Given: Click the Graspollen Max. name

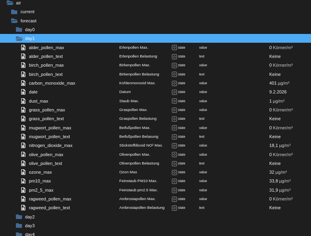Looking at the screenshot, I should tap(133, 110).
